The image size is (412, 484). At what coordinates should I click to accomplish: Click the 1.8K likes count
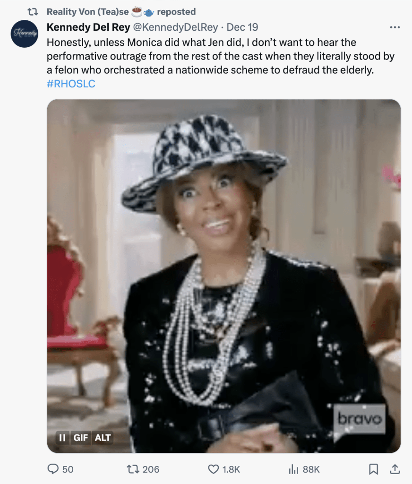tap(231, 469)
